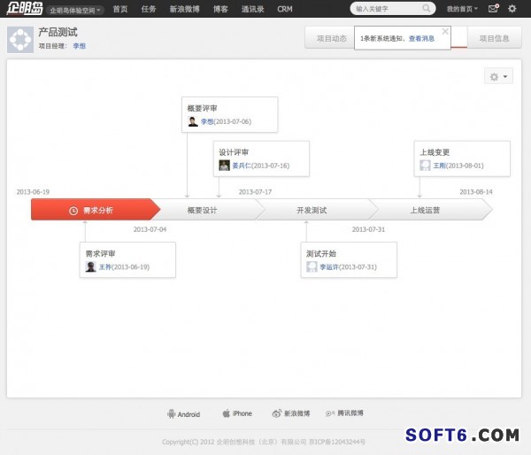Image resolution: width=531 pixels, height=455 pixels.
Task: Go to 任务 in top navigation
Action: [149, 9]
